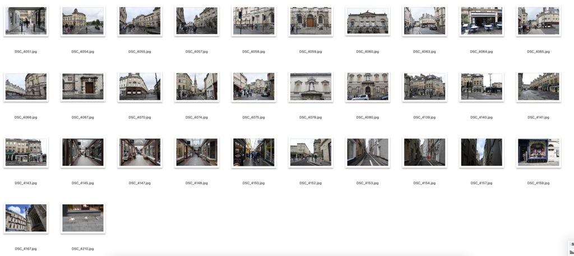Image resolution: width=574 pixels, height=256 pixels.
Task: Select the DSC_4147.jpg arcade thumbnail
Action: [140, 152]
